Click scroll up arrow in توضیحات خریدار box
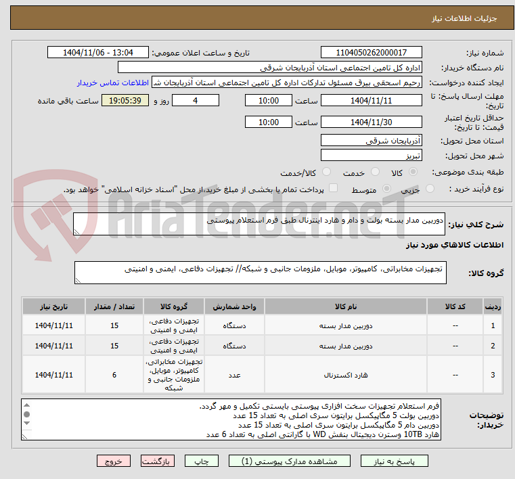This screenshot has height=479, width=515. (x=27, y=405)
